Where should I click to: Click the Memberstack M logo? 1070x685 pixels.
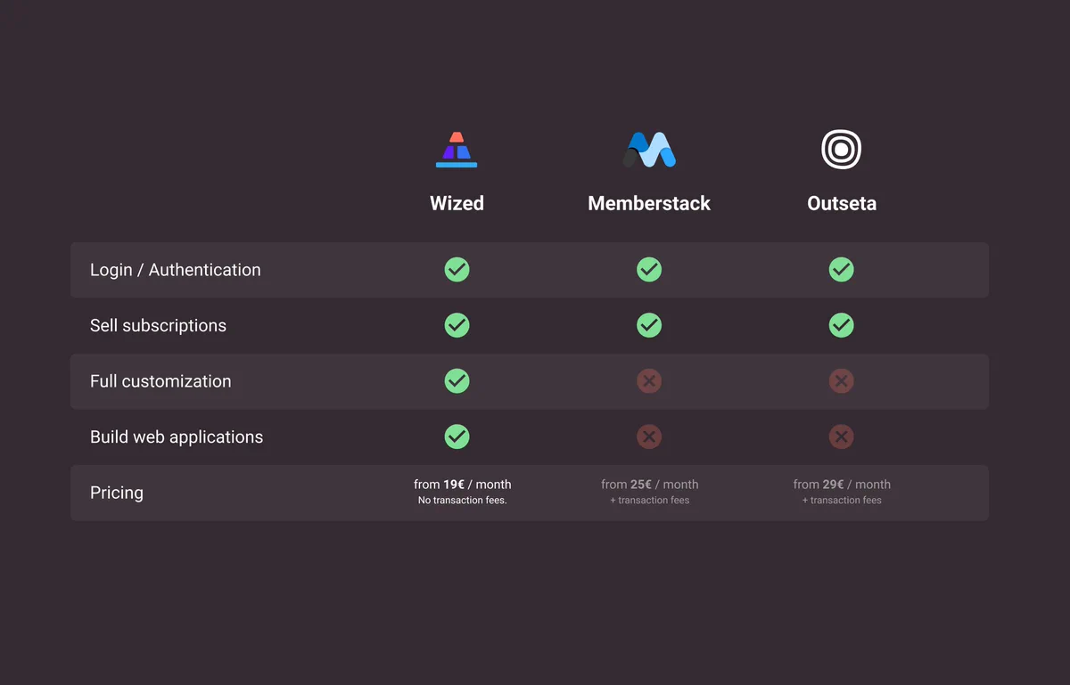tap(649, 150)
